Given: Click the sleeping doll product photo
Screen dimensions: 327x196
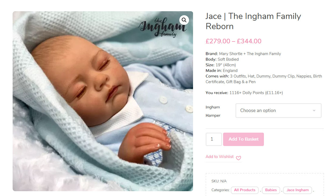Looking at the screenshot, I should [103, 101].
